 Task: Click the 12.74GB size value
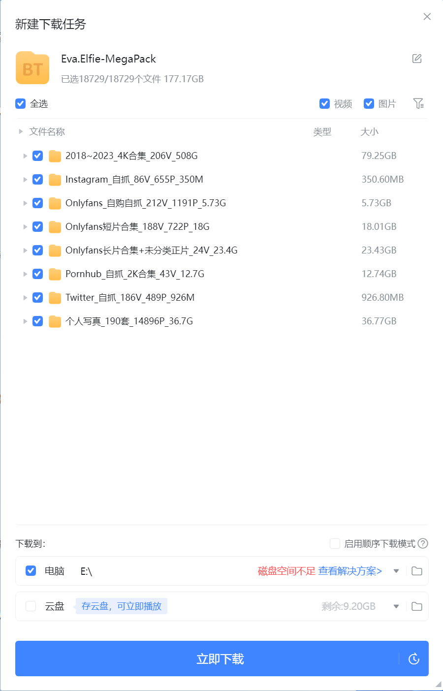pyautogui.click(x=379, y=274)
